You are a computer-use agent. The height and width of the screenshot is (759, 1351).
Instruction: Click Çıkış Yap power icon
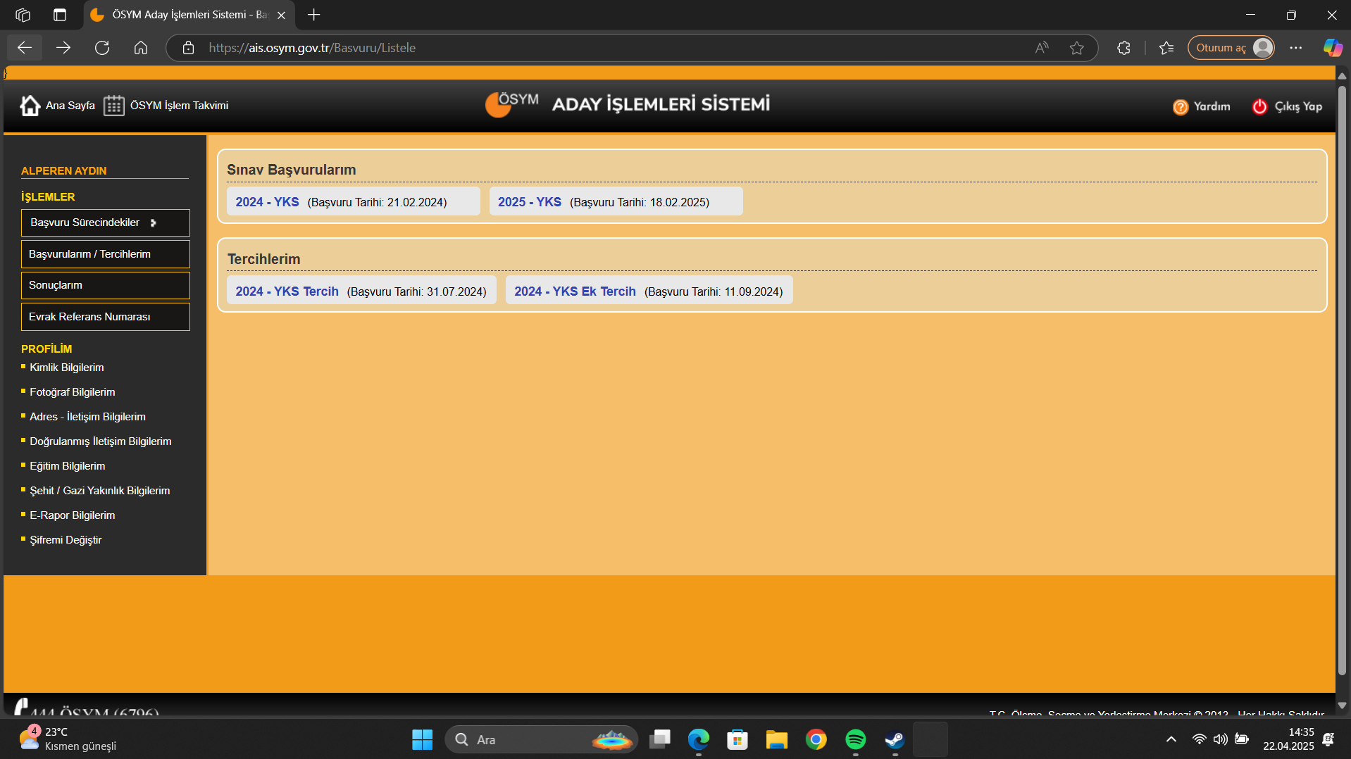1259,106
